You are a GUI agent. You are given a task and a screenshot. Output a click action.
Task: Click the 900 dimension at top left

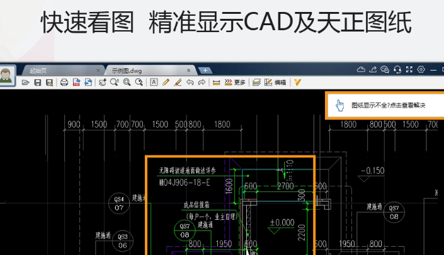(x=74, y=124)
